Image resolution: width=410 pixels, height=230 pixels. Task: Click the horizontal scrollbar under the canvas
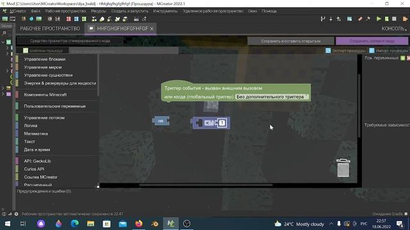tap(206, 185)
